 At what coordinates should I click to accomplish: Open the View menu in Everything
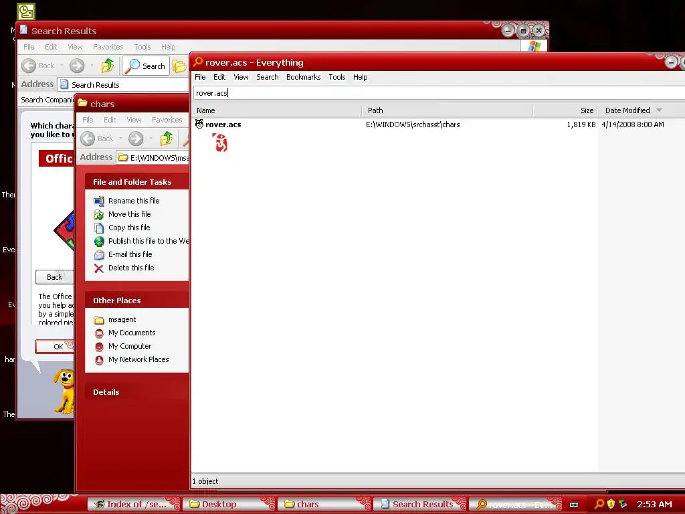click(x=241, y=77)
